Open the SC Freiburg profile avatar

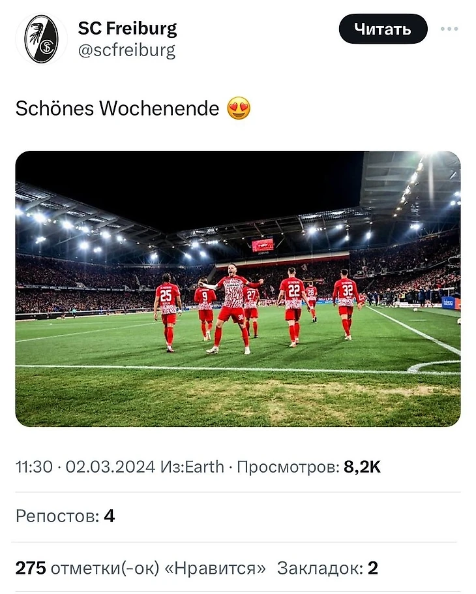[x=41, y=39]
